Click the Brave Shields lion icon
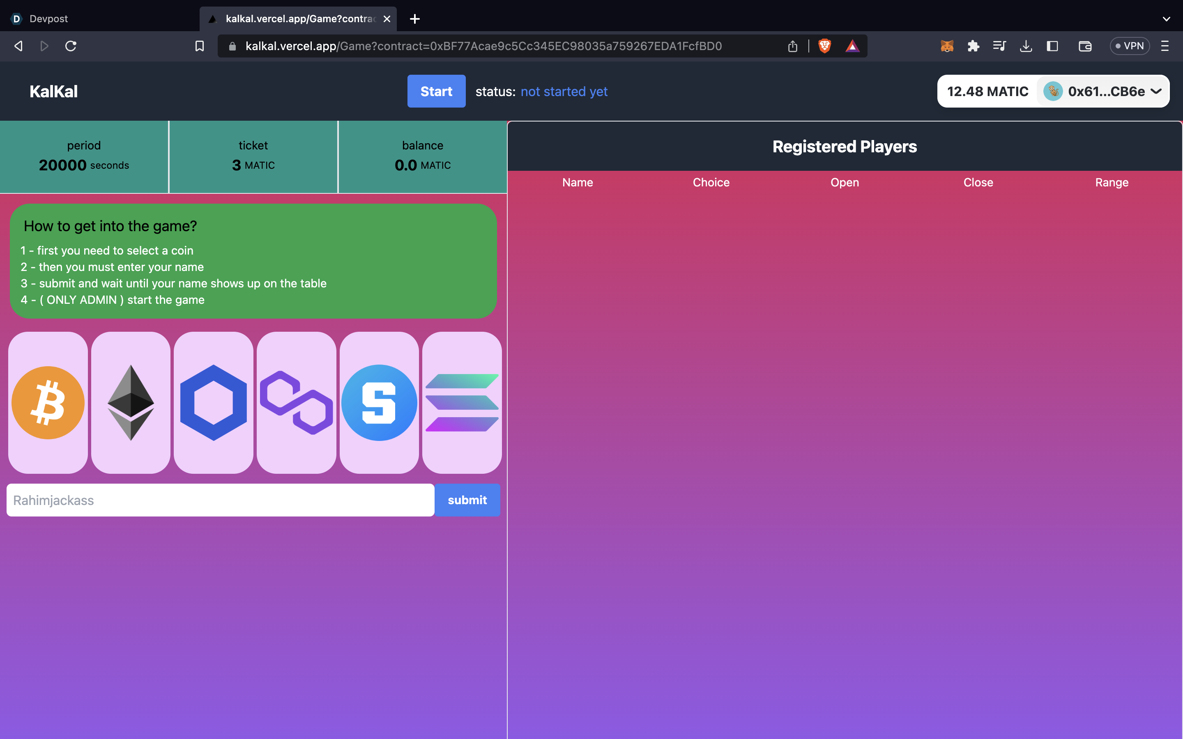This screenshot has width=1183, height=739. [x=825, y=46]
